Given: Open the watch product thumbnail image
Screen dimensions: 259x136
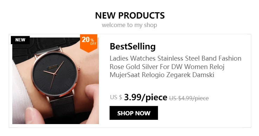Looking at the screenshot, I should 55,81.
